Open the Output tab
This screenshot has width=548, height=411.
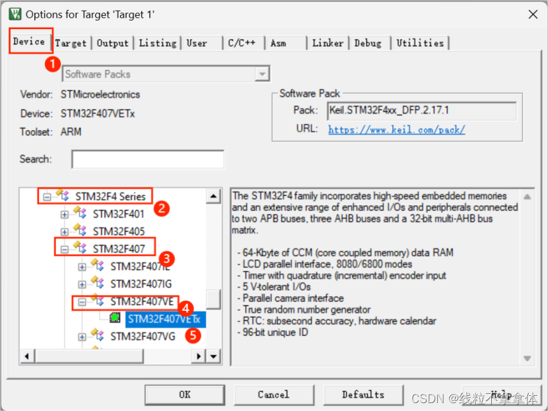pos(112,44)
